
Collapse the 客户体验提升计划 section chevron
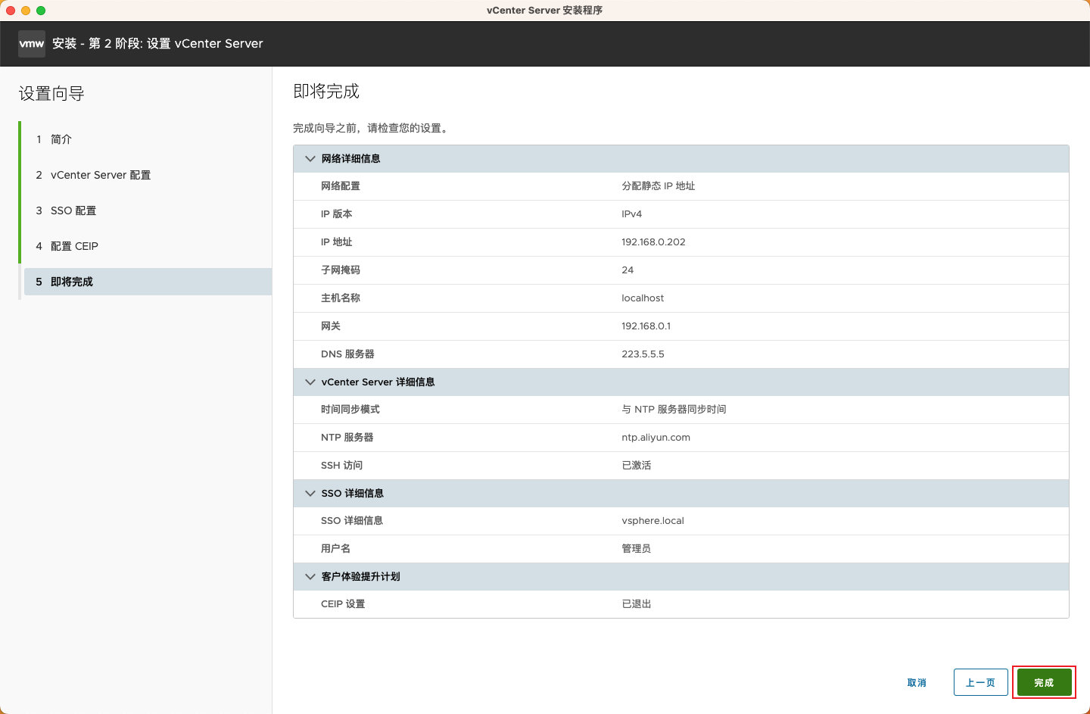click(x=310, y=577)
